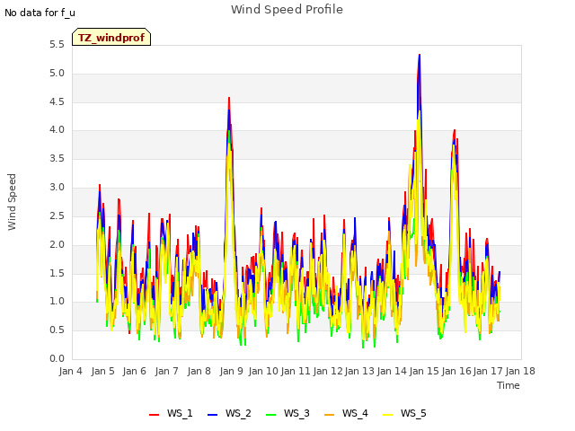The height and width of the screenshot is (431, 575).
Task: Toggle the WS_2 legend entry
Action: click(229, 413)
